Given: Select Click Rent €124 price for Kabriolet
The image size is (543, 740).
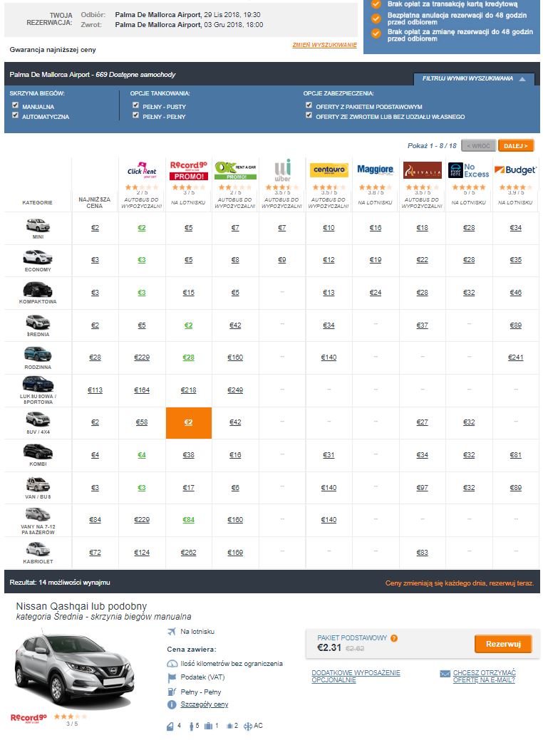Looking at the screenshot, I should coord(142,553).
